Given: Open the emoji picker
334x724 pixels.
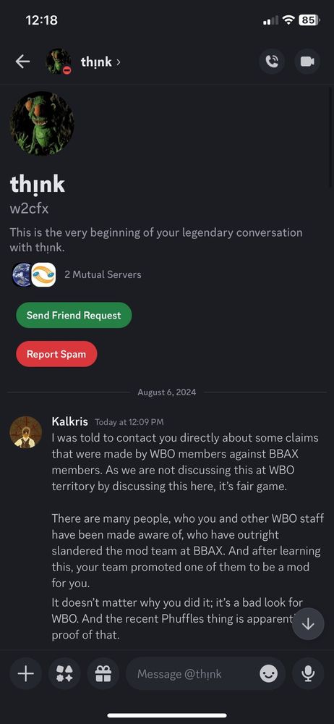Looking at the screenshot, I should tap(268, 674).
